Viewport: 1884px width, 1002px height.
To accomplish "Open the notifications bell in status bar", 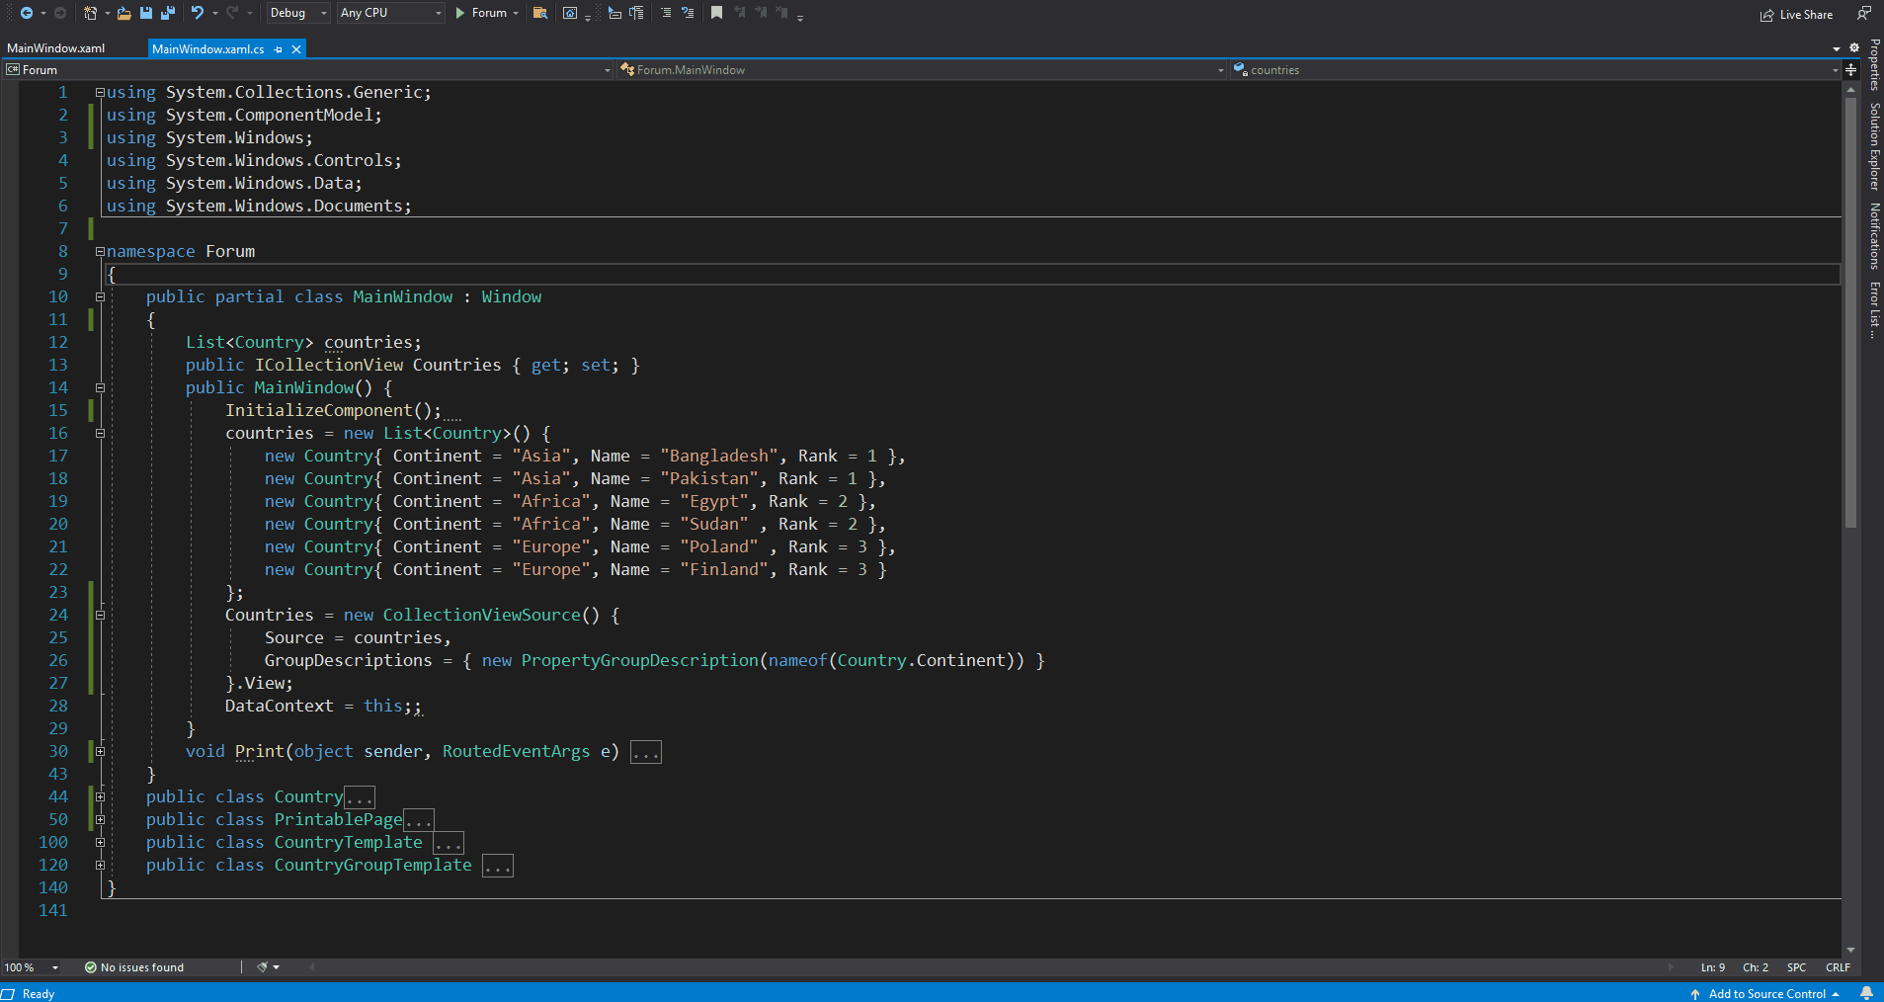I will (1866, 993).
